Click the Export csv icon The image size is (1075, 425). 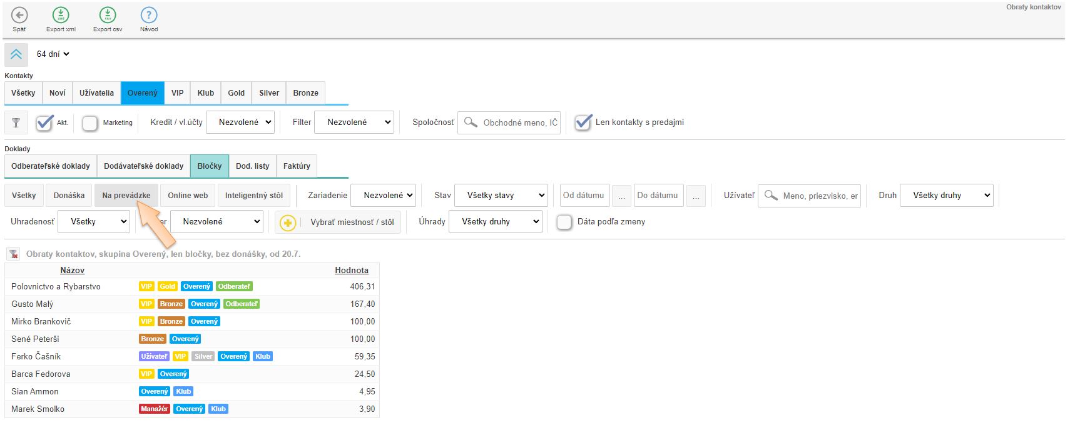108,15
